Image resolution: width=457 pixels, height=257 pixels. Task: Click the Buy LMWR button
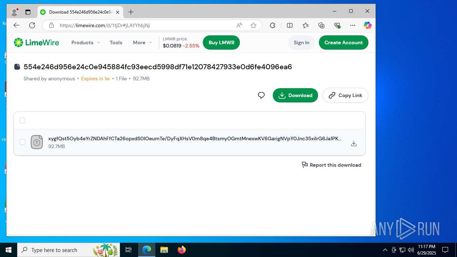click(221, 42)
